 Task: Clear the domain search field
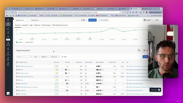(x=78, y=20)
